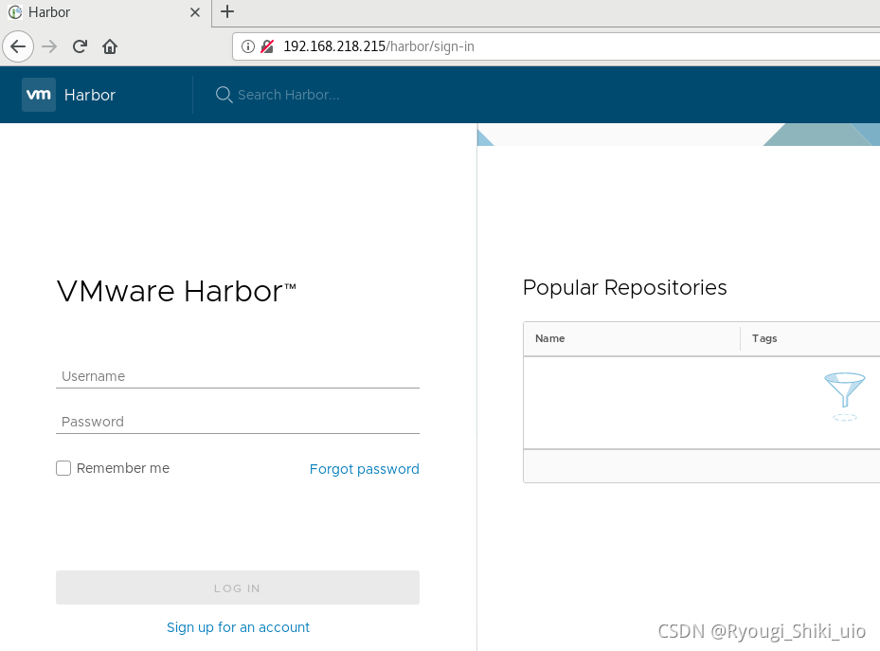880x651 pixels.
Task: Close the Harbor browser tab
Action: [x=195, y=12]
